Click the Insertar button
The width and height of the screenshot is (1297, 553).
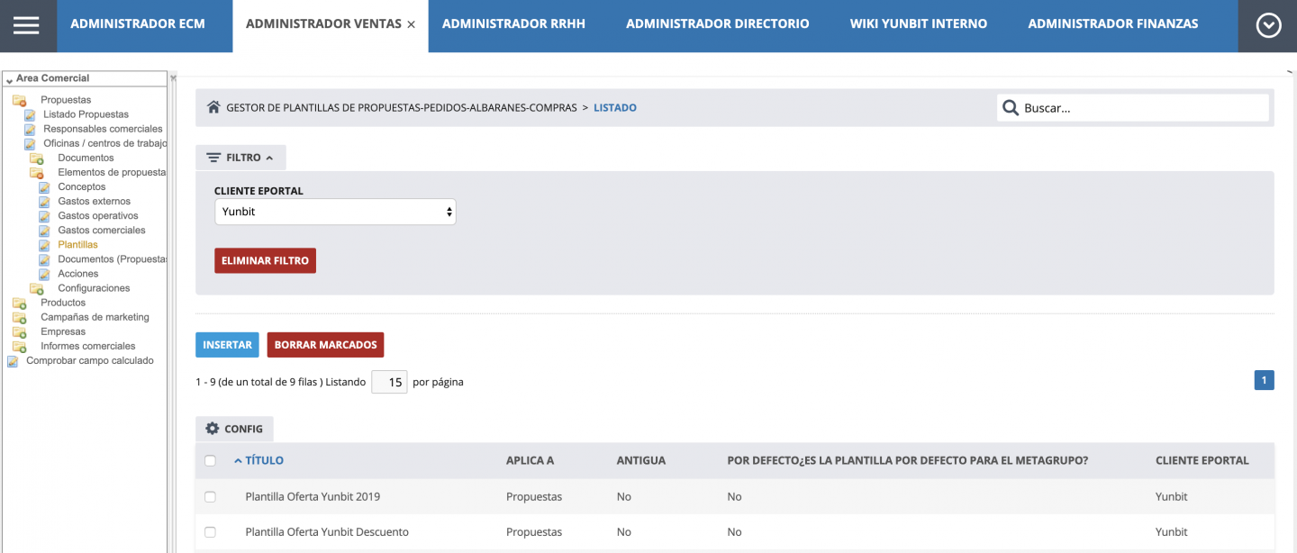click(227, 344)
